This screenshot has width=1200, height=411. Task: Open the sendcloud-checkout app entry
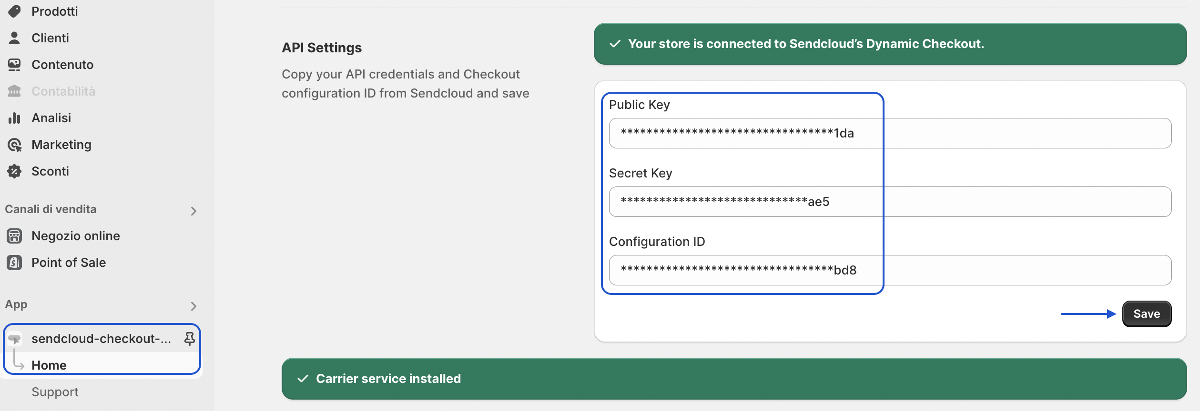pyautogui.click(x=102, y=339)
